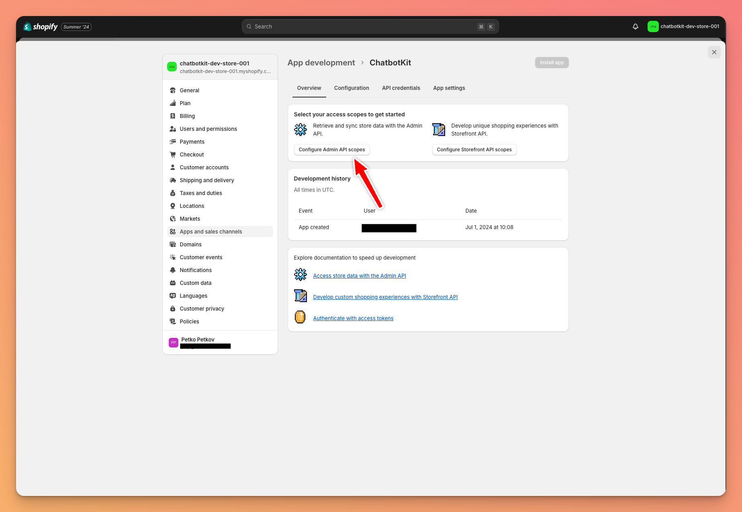The width and height of the screenshot is (742, 512).
Task: Click the Admin API gear icon in scopes card
Action: [x=300, y=130]
